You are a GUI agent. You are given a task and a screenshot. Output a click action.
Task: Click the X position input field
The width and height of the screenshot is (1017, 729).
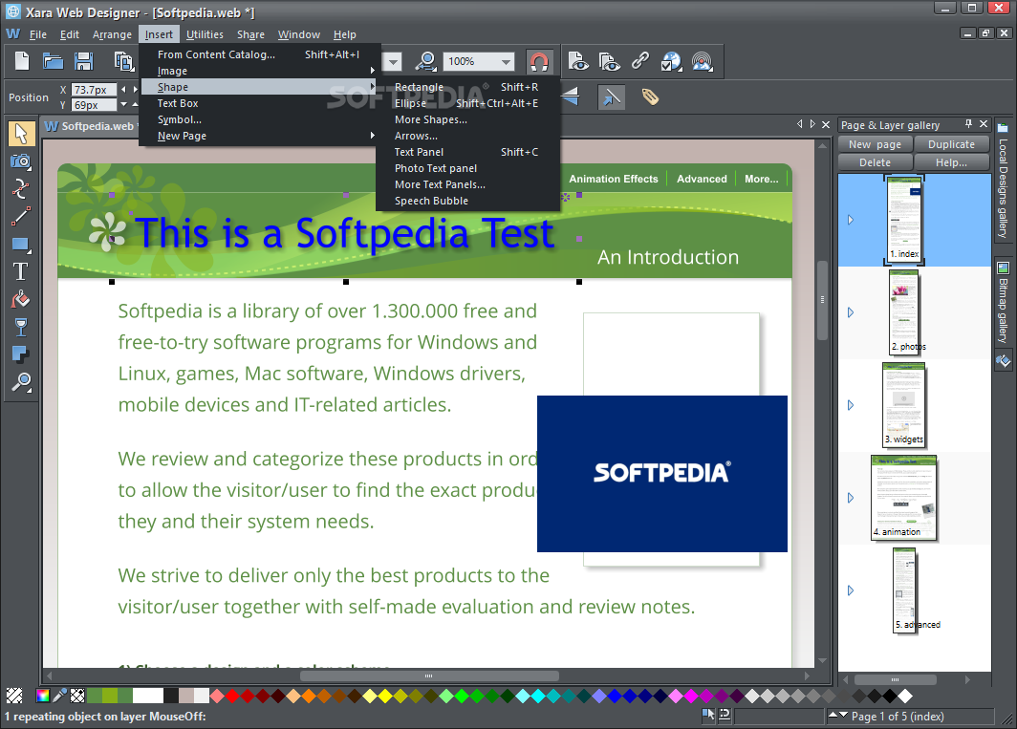(94, 90)
